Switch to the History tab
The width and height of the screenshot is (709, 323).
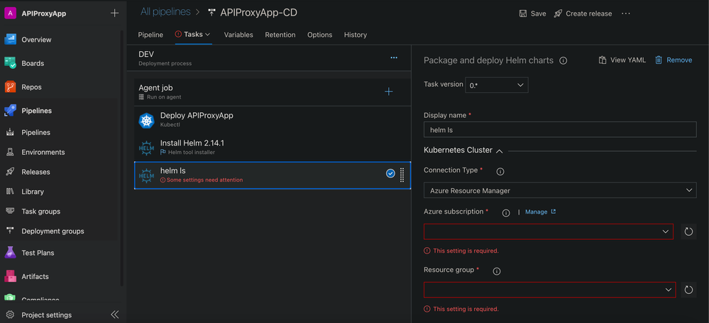click(356, 35)
